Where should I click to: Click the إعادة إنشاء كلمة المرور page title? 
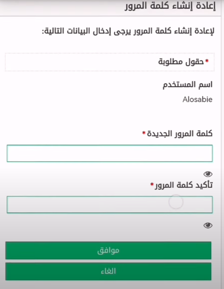(170, 6)
